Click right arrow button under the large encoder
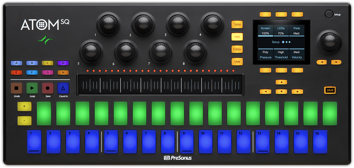The width and height of the screenshot is (354, 168). [336, 62]
